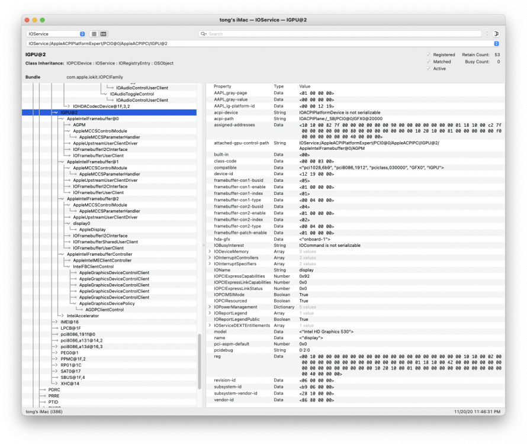The height and width of the screenshot is (444, 527).
Task: Select the IOPCIMSIMode property row
Action: tap(355, 295)
